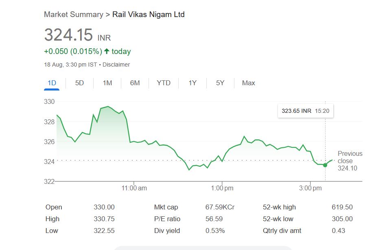Select the Max range tab

[x=248, y=83]
